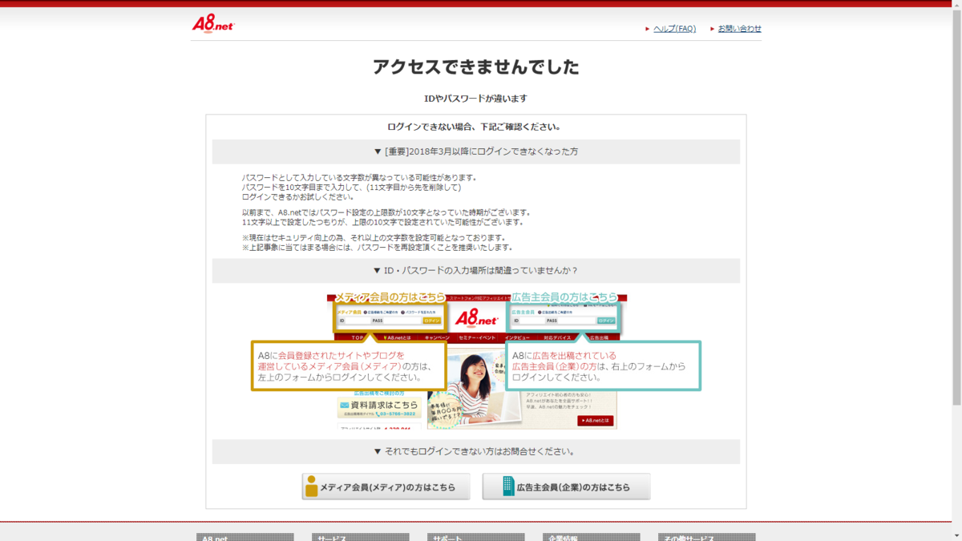Select the IDやパスワードが違います message
Viewport: 962px width, 541px height.
coord(476,99)
